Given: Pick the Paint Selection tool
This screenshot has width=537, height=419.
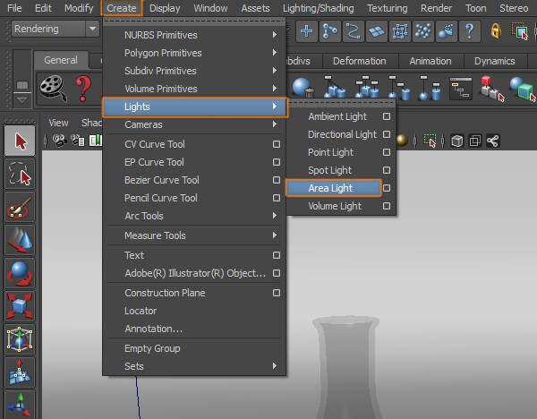Looking at the screenshot, I should [x=21, y=209].
